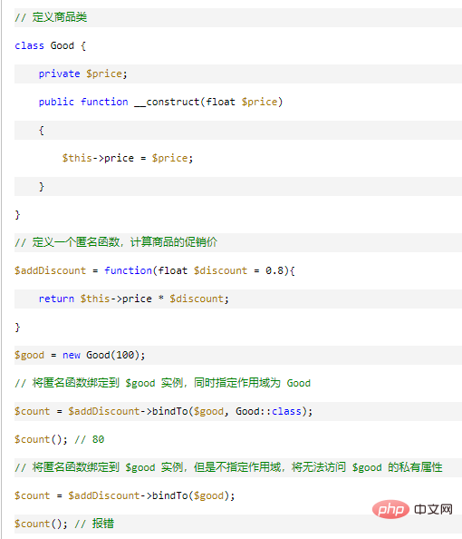Click the 'return $this->price * $discount;' line
The height and width of the screenshot is (539, 462).
coord(133,299)
